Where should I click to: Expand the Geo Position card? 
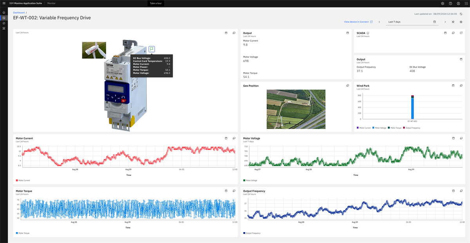pyautogui.click(x=347, y=85)
